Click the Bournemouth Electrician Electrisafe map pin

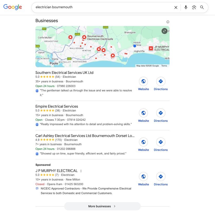(x=84, y=37)
